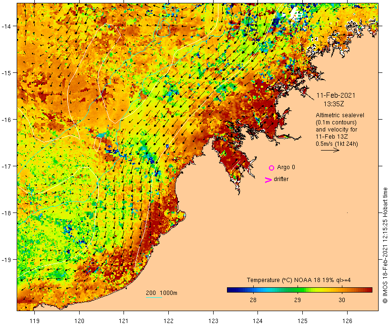Click the temperature color bar legend
This screenshot has height=324, width=391.
[x=299, y=290]
